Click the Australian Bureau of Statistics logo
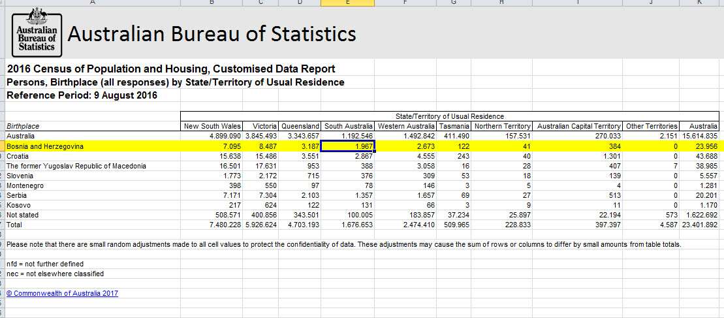 (37, 34)
